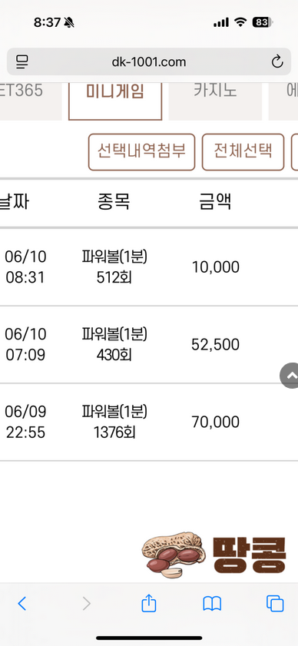The height and width of the screenshot is (646, 298).
Task: Go back with Safari back arrow
Action: [x=22, y=604]
